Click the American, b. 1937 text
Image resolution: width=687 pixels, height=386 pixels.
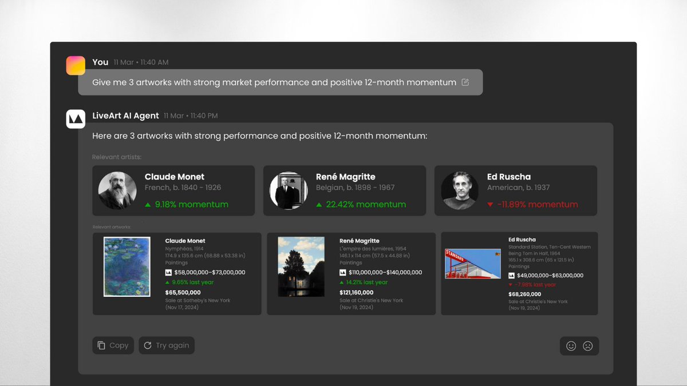519,188
